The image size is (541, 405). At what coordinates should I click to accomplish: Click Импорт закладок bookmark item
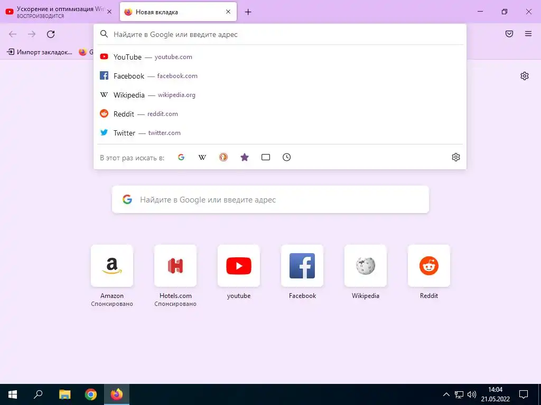(x=40, y=52)
